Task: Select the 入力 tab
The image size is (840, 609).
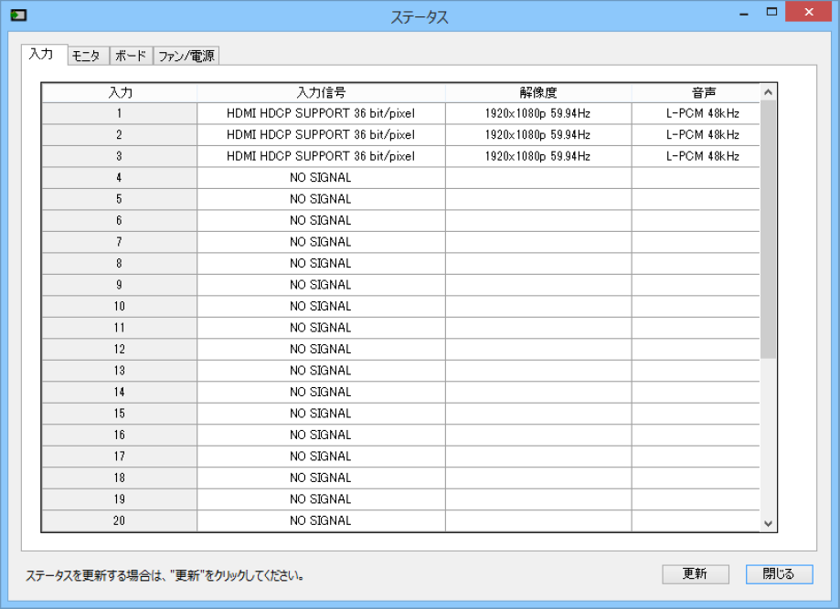Action: click(41, 54)
